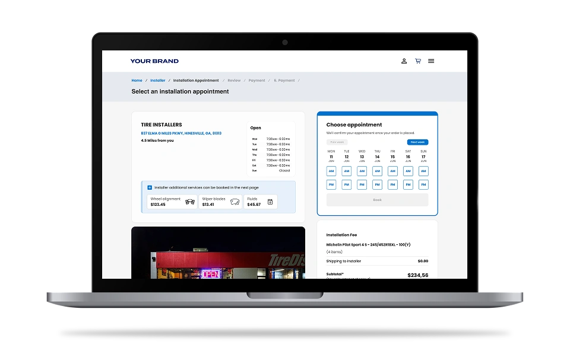570x360 pixels.
Task: Click the Next week button
Action: [417, 142]
